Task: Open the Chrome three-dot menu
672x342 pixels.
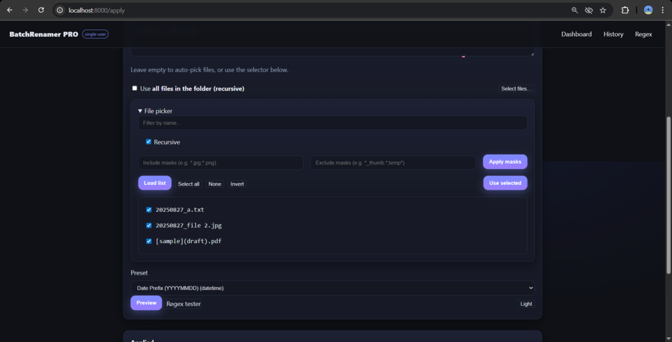Action: (663, 10)
